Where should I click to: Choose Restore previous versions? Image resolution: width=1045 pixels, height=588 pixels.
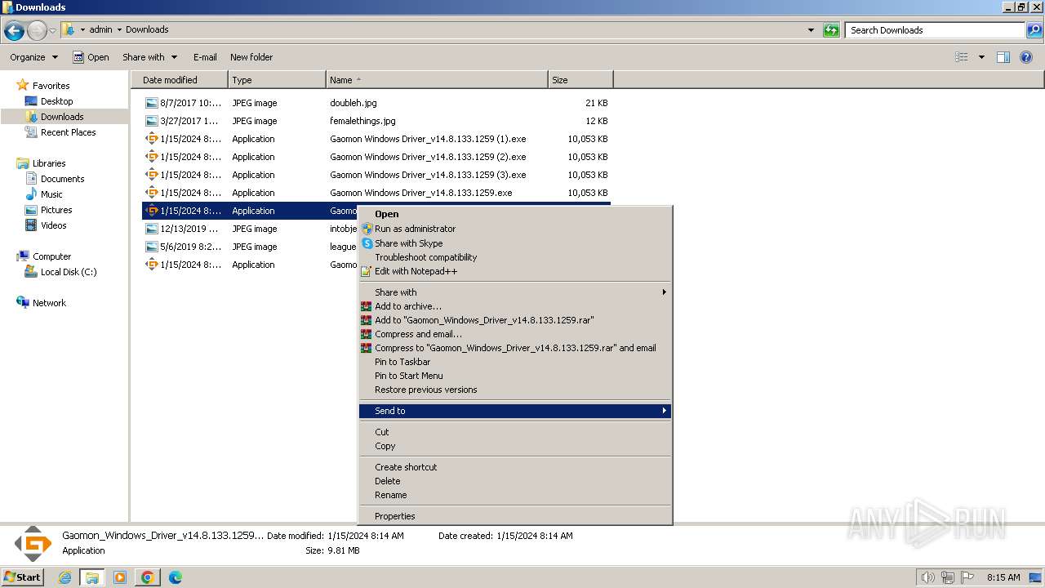[514, 390]
